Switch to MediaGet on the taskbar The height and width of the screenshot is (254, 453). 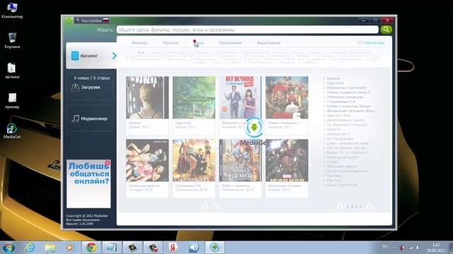(214, 248)
